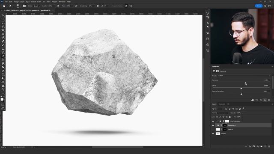Toggle pixel layer filter in Layers
Image resolution: width=274 pixels, height=154 pixels.
coord(226,109)
